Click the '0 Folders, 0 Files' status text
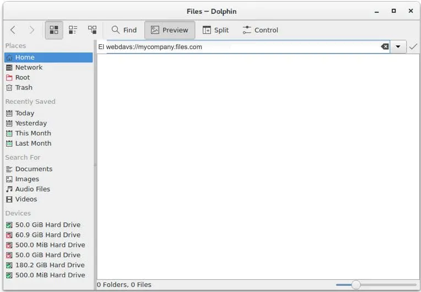421x292 pixels. (124, 284)
